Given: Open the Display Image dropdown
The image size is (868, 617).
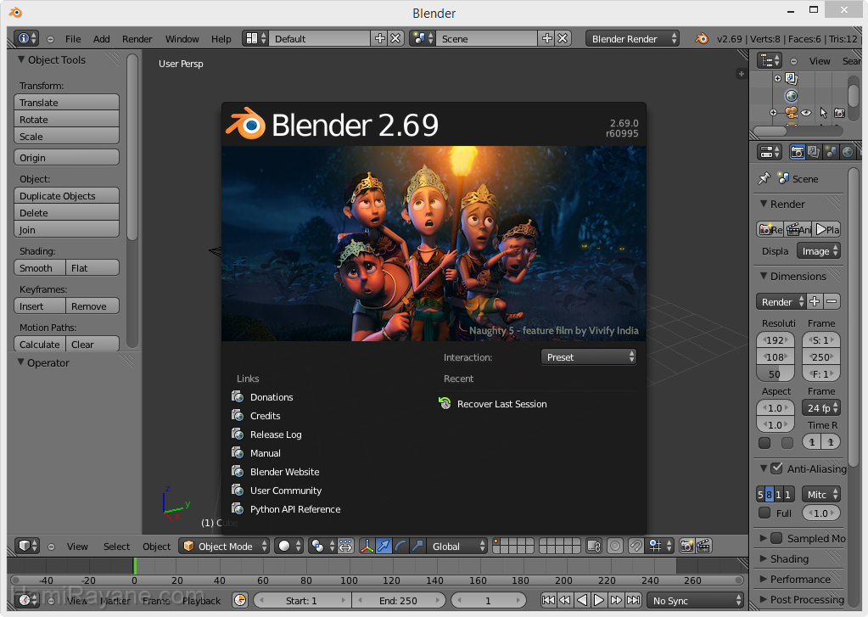Looking at the screenshot, I should point(819,251).
